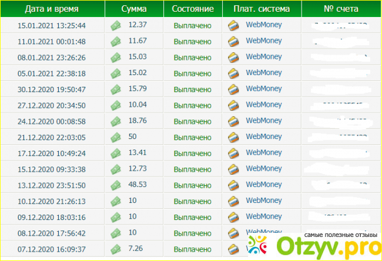
Task: Click the cash icon next to amount 50
Action: point(115,137)
